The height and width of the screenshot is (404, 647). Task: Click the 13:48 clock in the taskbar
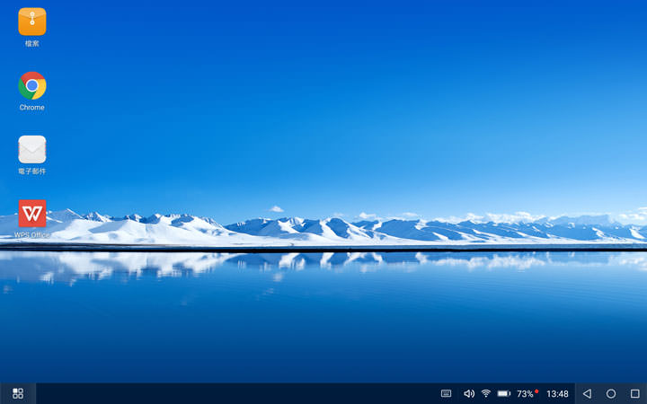coord(557,394)
